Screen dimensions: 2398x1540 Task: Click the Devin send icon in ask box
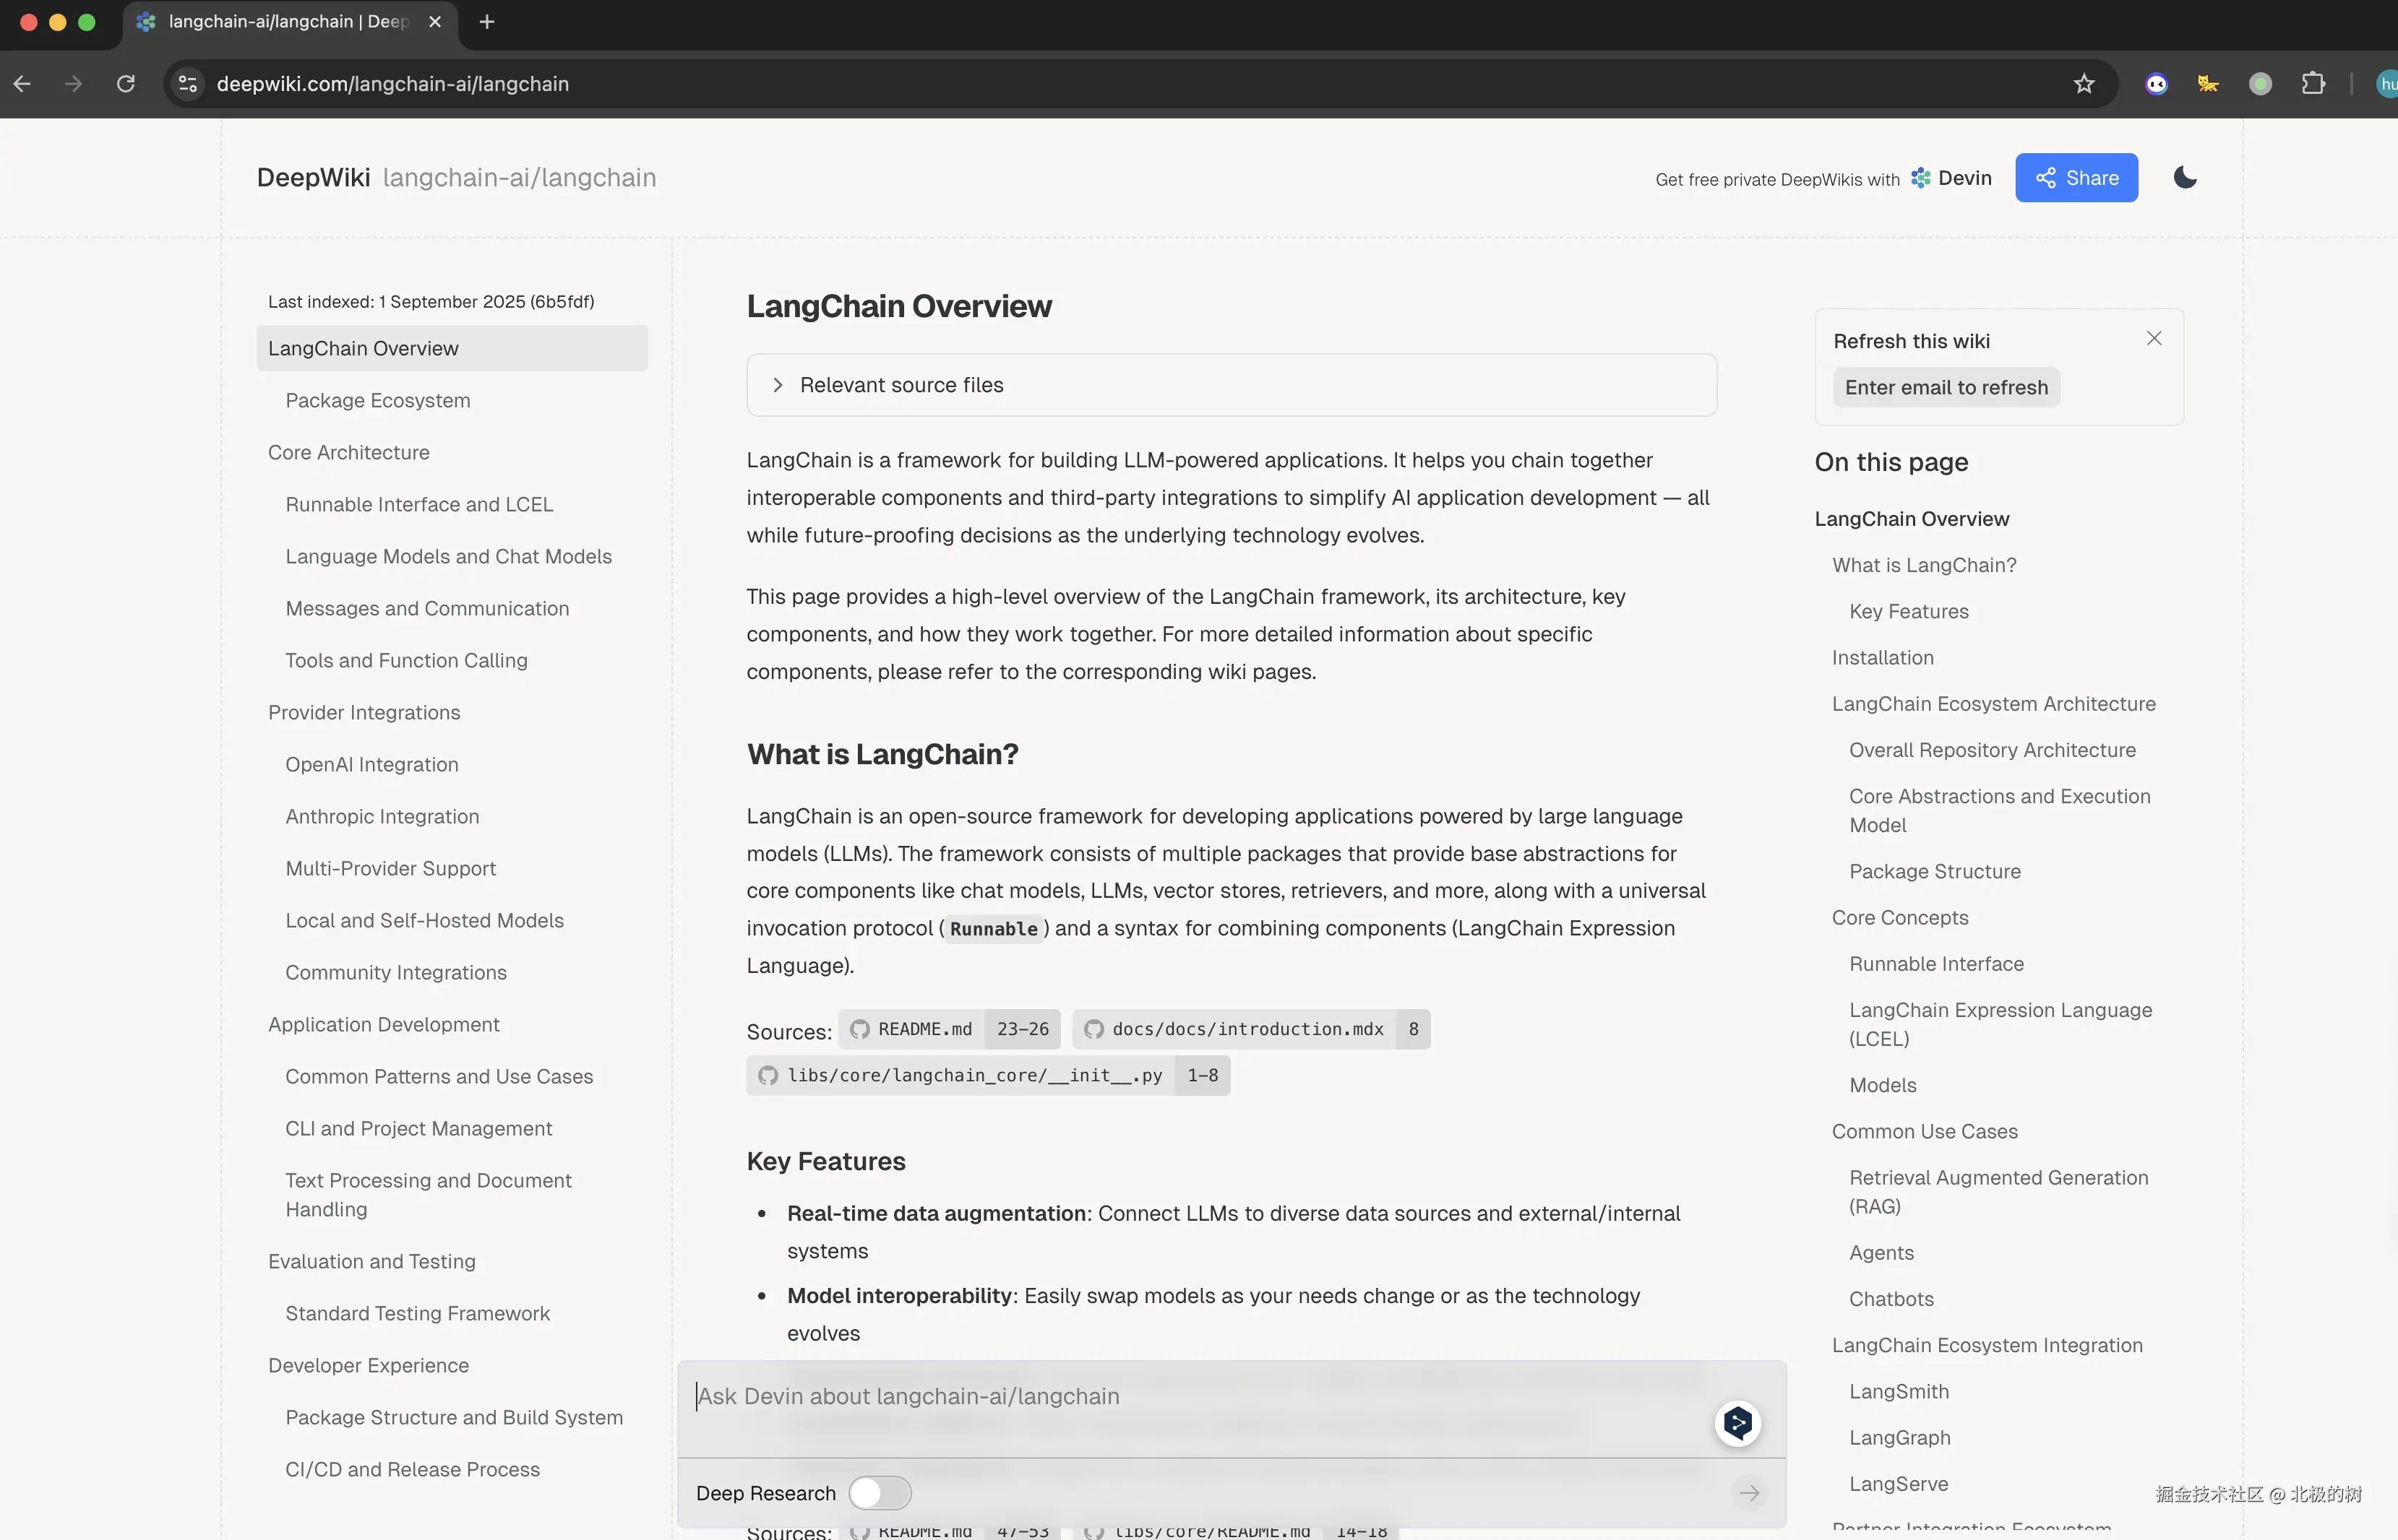pos(1737,1422)
